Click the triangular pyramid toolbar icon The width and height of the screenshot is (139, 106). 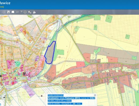coord(34,12)
